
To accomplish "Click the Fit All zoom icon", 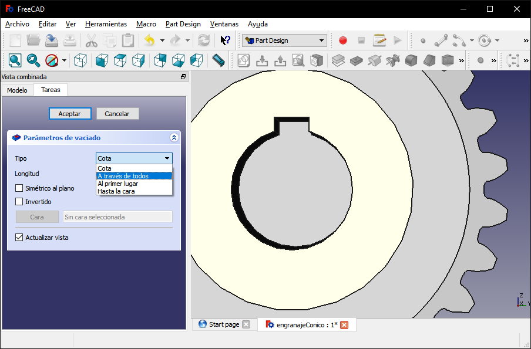I will [15, 60].
